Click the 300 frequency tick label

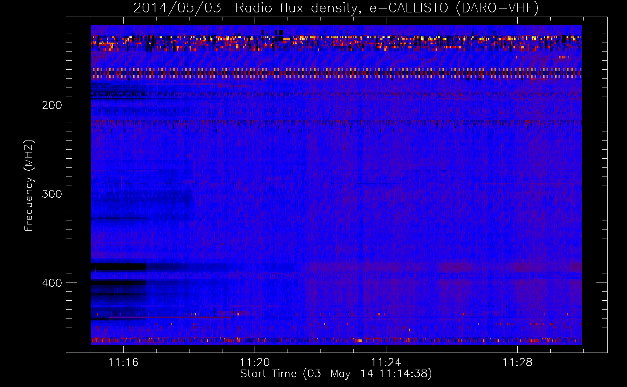point(52,194)
